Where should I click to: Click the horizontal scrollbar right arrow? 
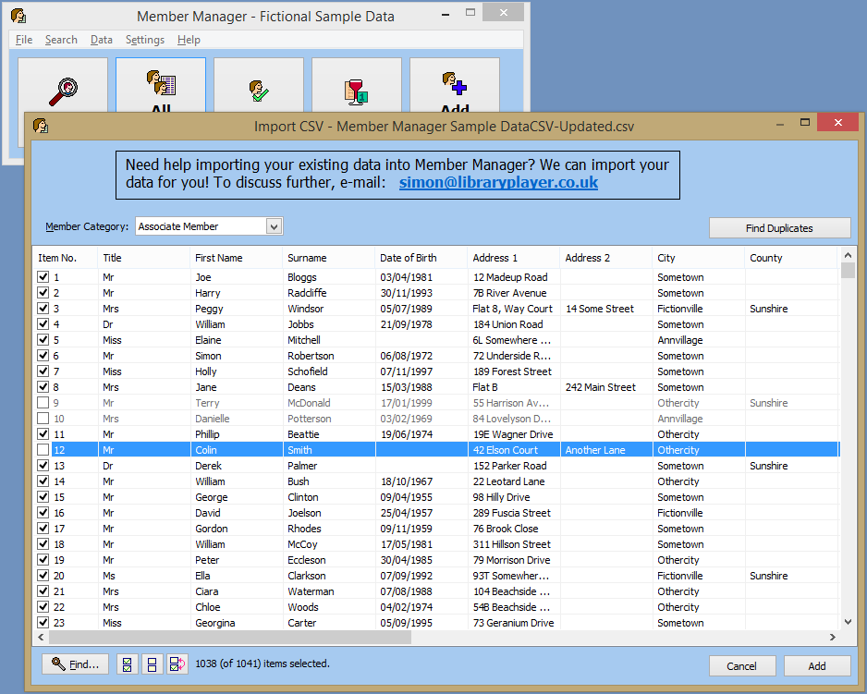(x=833, y=637)
